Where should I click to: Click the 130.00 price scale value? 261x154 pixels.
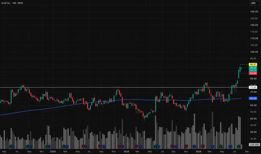(254, 12)
